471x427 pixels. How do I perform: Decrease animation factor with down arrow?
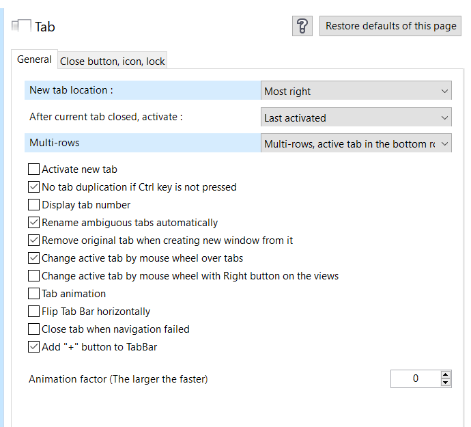[446, 383]
